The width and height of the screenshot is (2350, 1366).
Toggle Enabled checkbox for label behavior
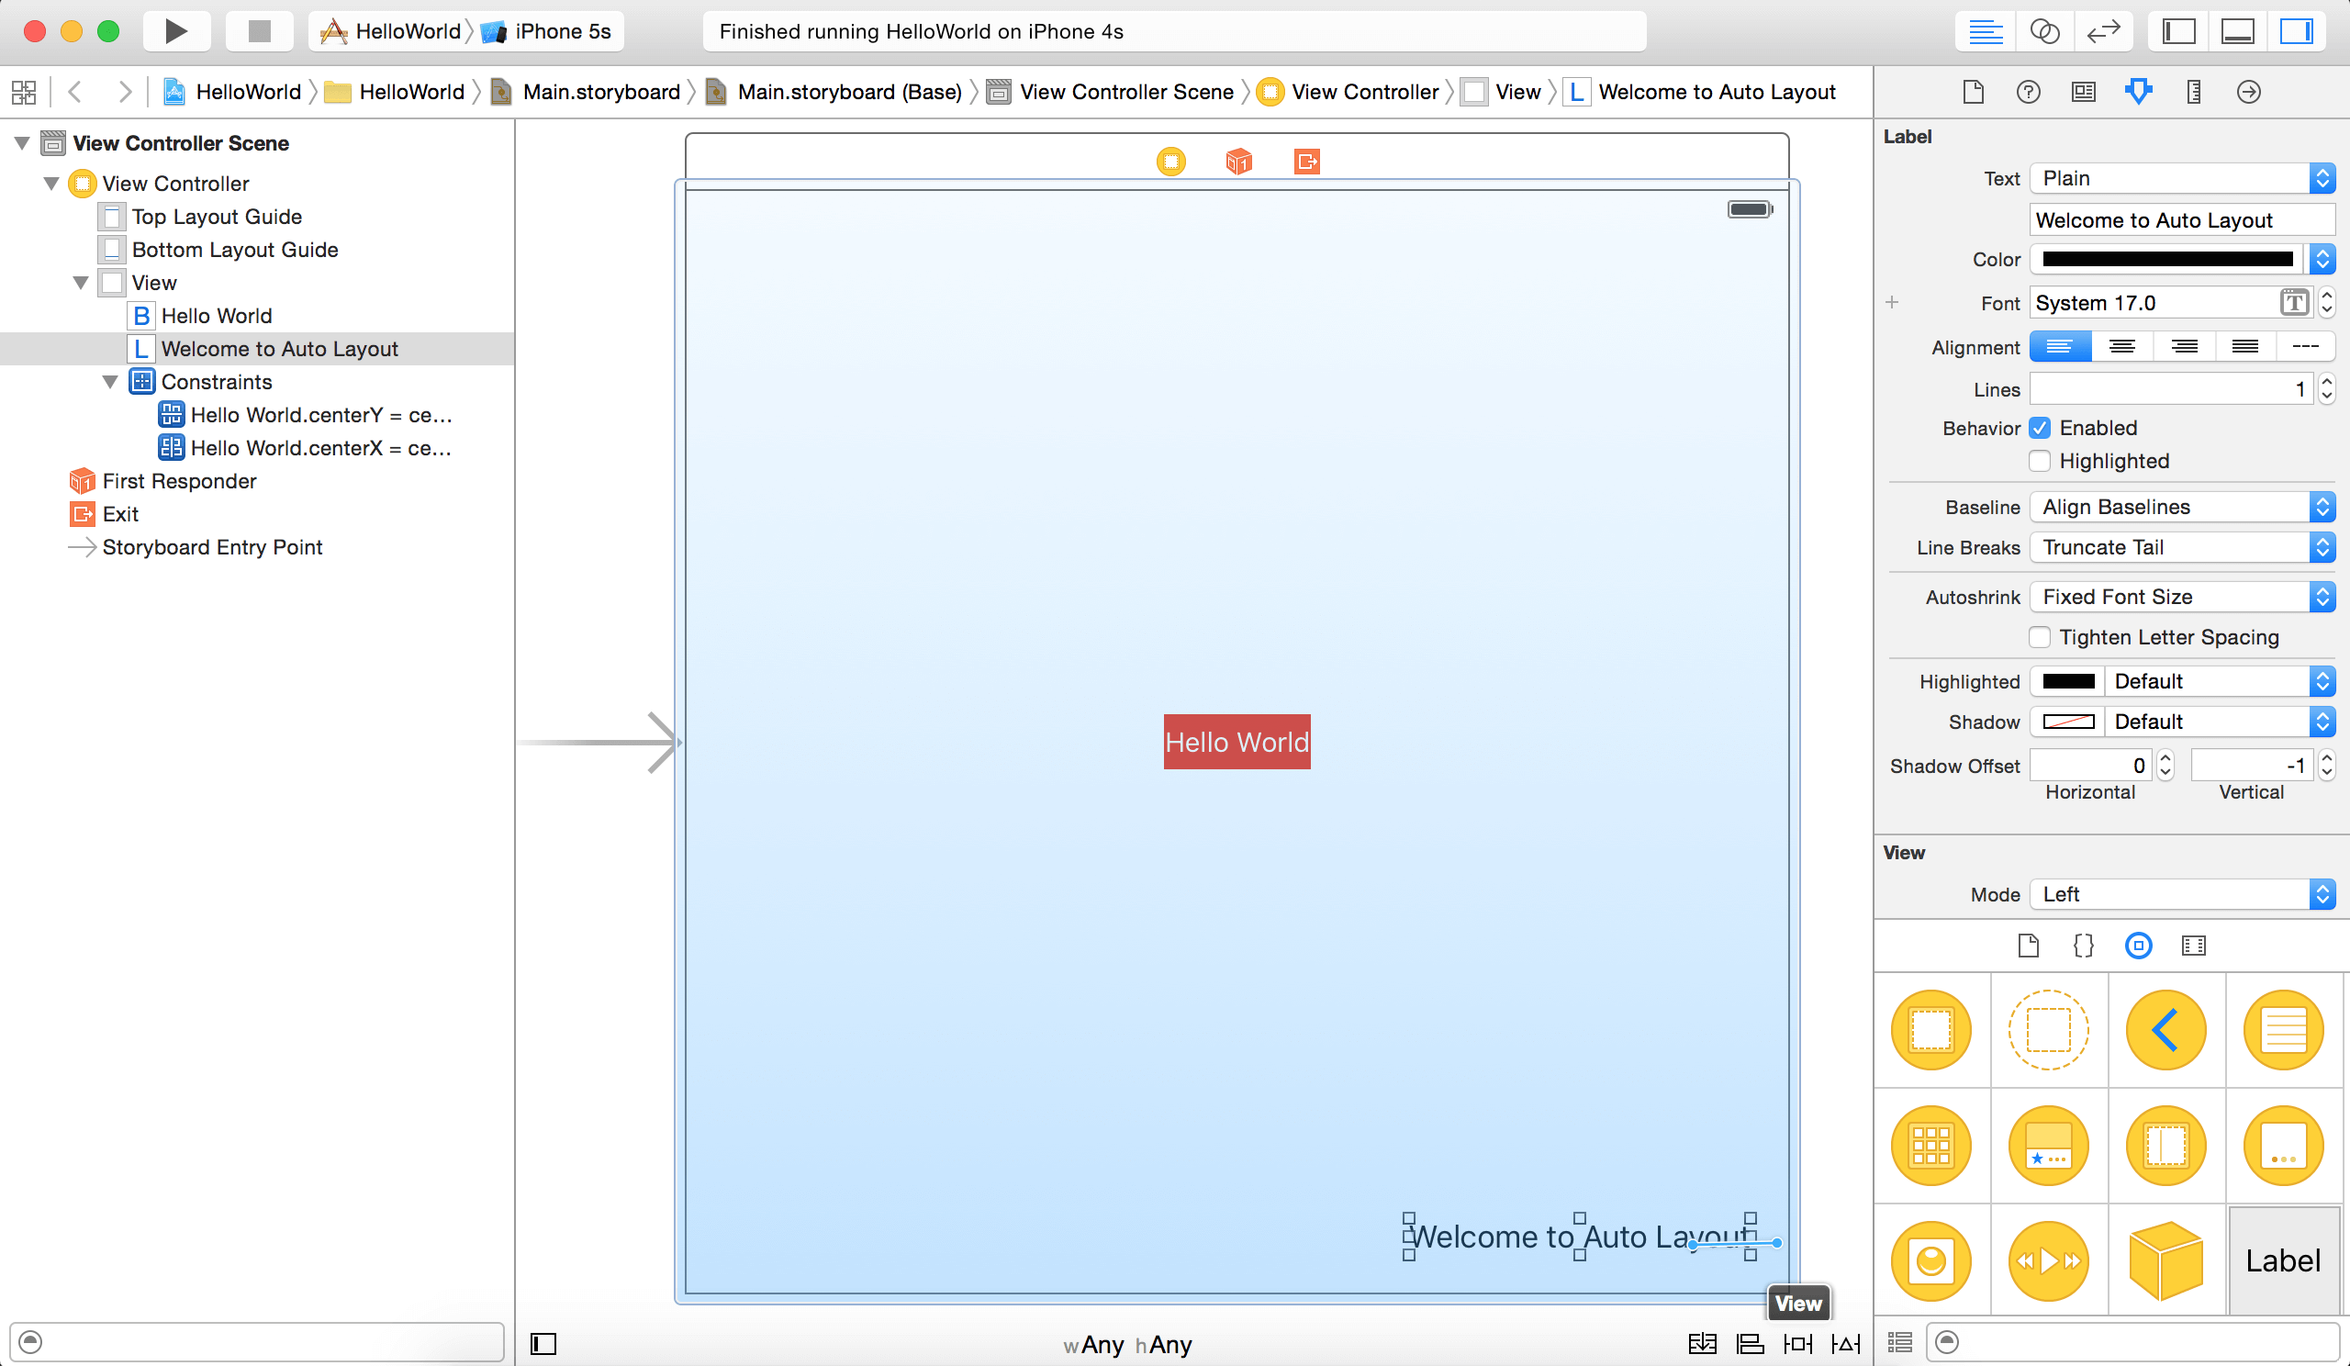point(2040,428)
